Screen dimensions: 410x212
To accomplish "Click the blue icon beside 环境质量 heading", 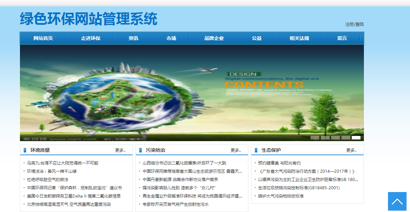I will (x=25, y=150).
